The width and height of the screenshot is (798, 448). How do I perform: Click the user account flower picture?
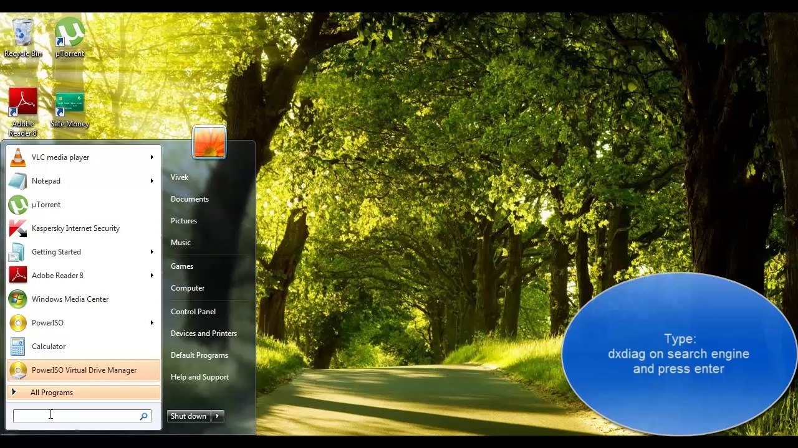pos(209,142)
